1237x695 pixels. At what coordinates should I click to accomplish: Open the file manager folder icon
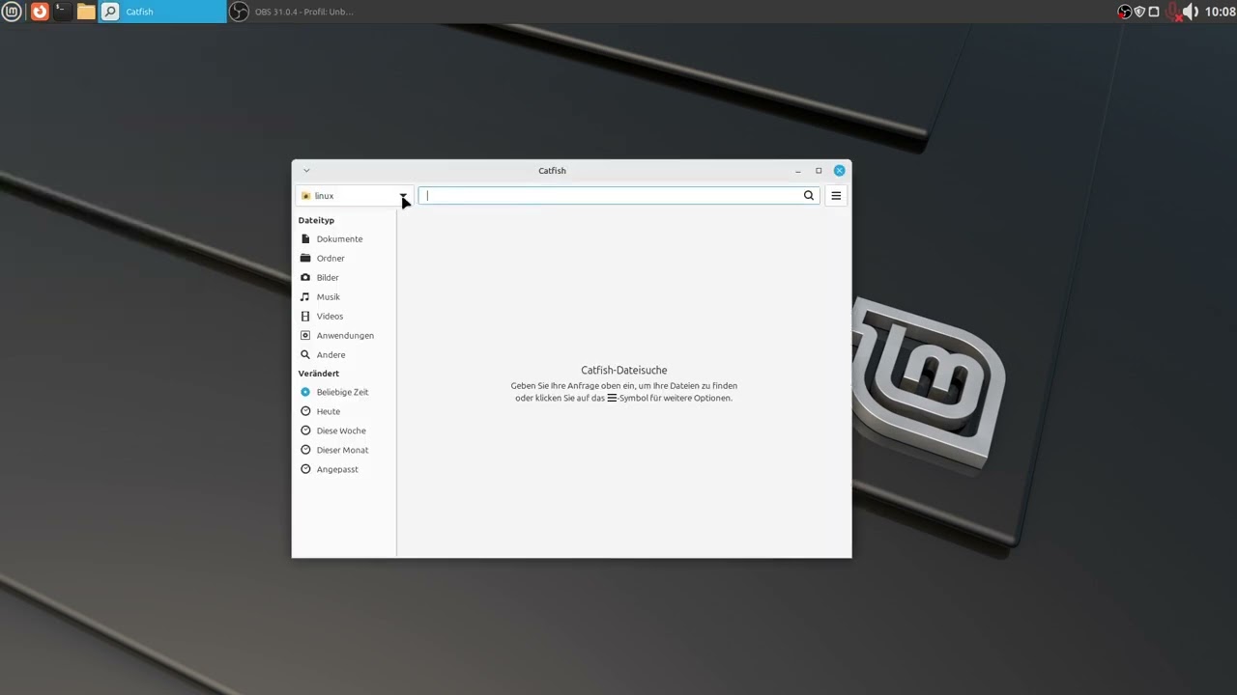click(x=86, y=12)
